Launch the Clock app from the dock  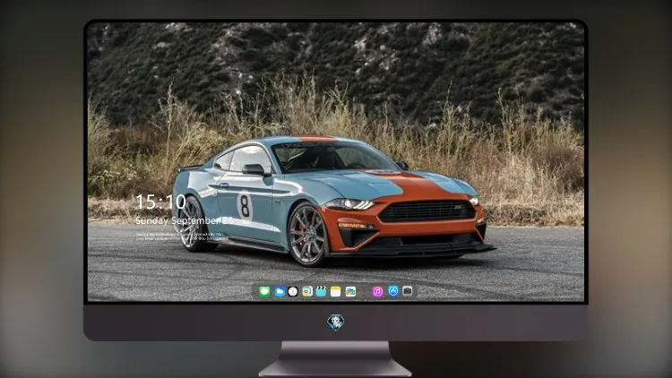293,291
